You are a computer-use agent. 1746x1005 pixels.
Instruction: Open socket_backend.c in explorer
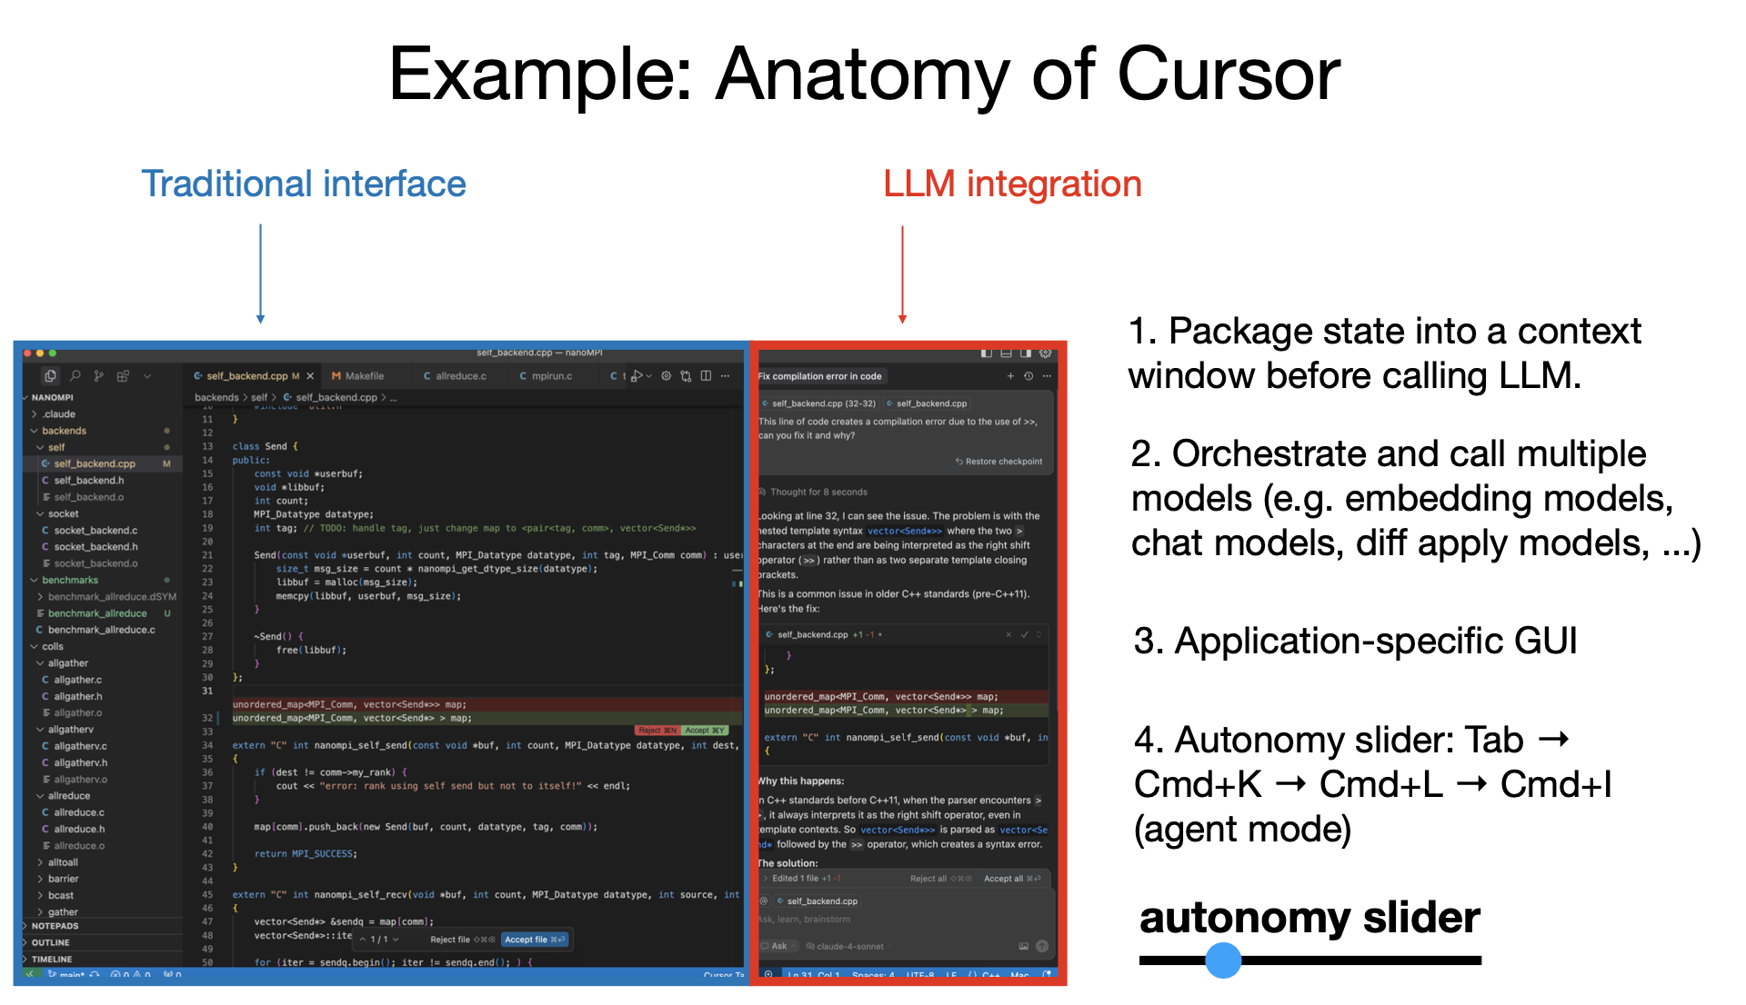[x=101, y=531]
